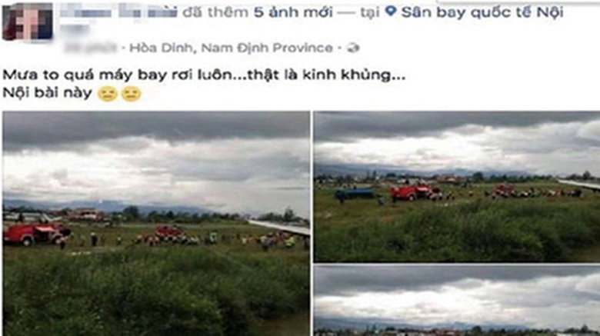Screen dimensions: 600x336
Task: Click the blue truck in top-right photo
Action: click(x=355, y=194)
